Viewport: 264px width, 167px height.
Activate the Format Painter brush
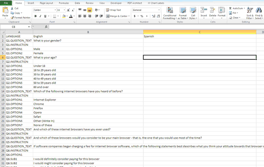(12, 17)
